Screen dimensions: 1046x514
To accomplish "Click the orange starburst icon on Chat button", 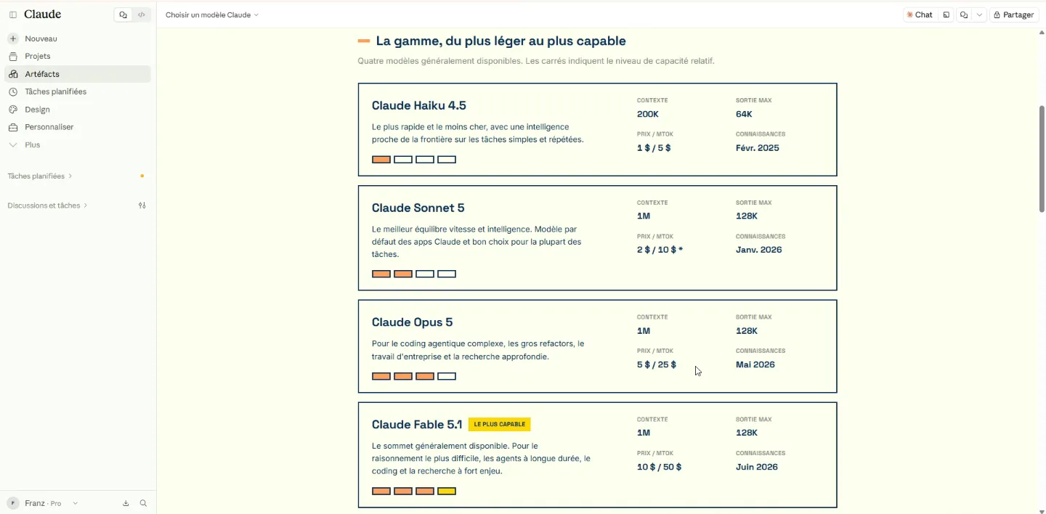I will pyautogui.click(x=910, y=15).
